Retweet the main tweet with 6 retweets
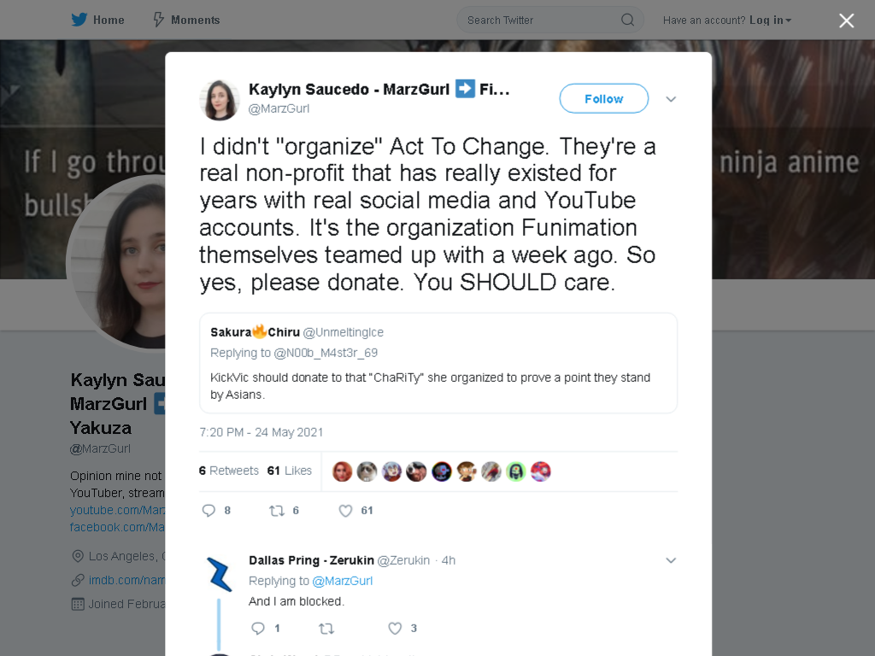Image resolution: width=875 pixels, height=656 pixels. pyautogui.click(x=277, y=511)
